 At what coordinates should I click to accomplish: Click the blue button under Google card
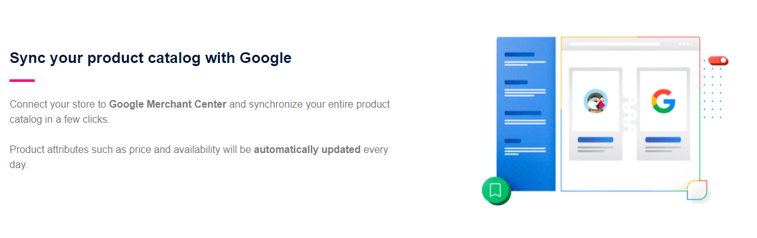(x=663, y=140)
